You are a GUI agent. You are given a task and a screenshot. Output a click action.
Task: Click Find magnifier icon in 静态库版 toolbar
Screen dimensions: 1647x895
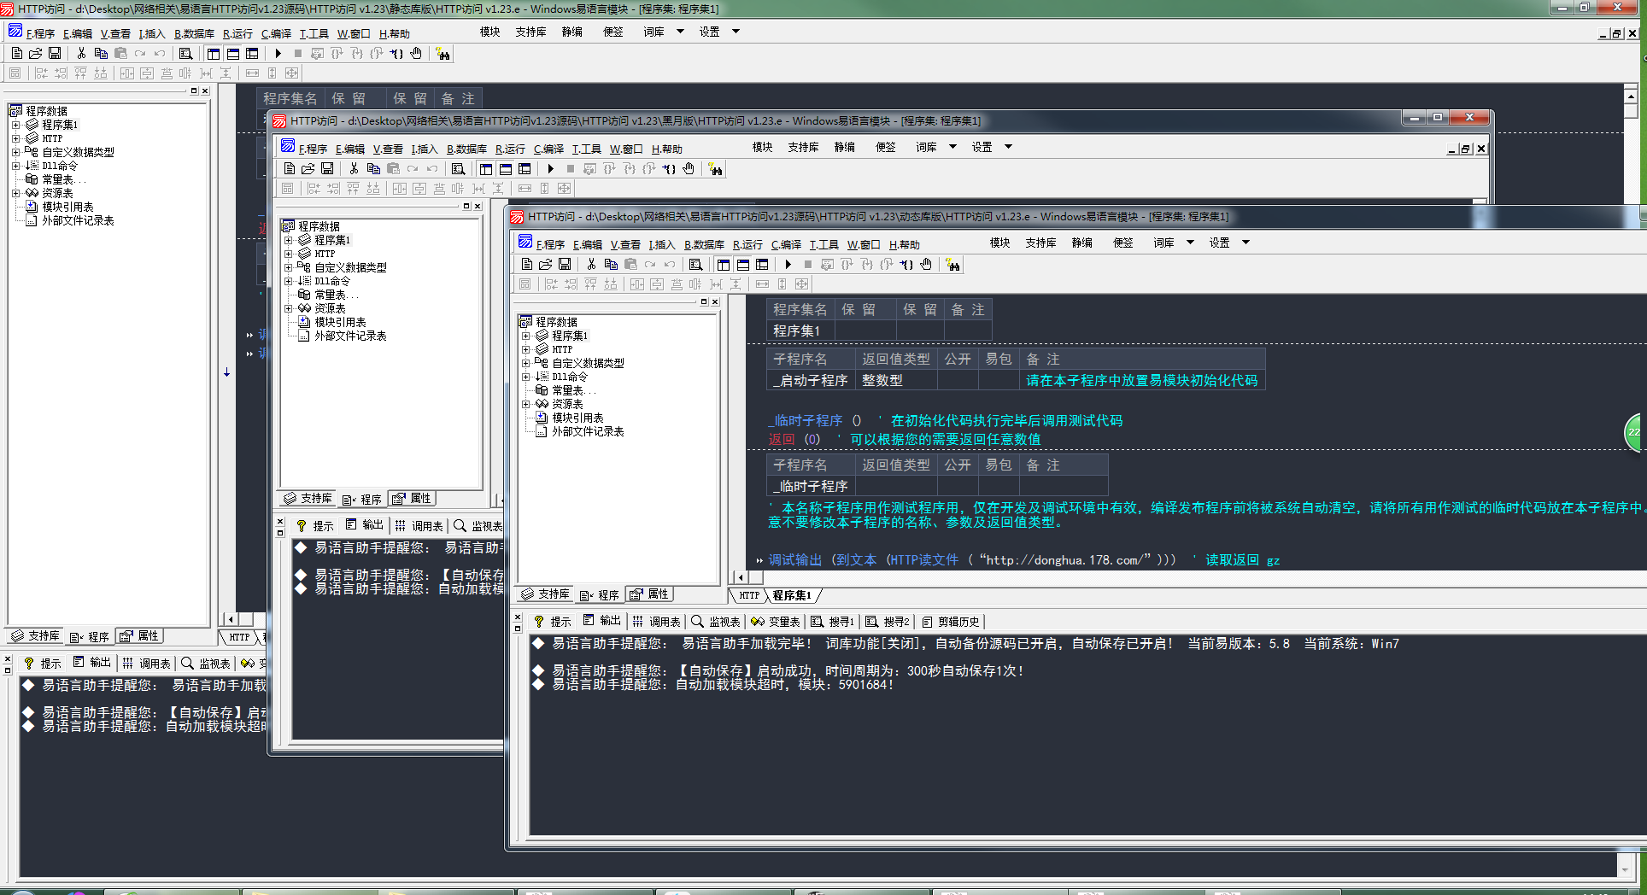(x=185, y=54)
